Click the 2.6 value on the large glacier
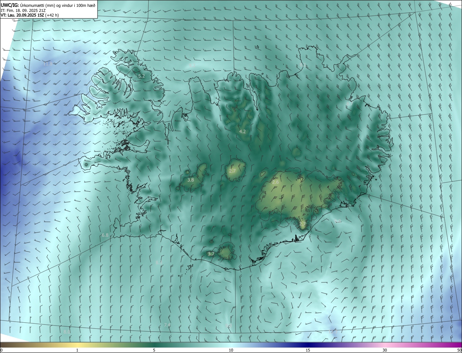This screenshot has height=353, width=462. (x=275, y=182)
